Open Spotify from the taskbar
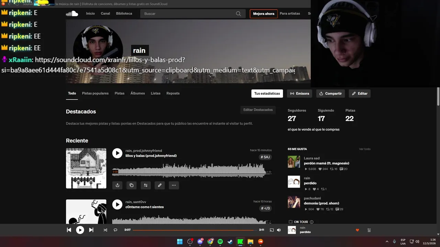This screenshot has width=440, height=247. (x=220, y=242)
